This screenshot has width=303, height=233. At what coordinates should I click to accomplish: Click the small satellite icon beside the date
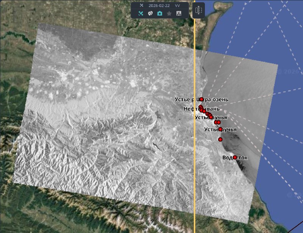[x=141, y=6]
